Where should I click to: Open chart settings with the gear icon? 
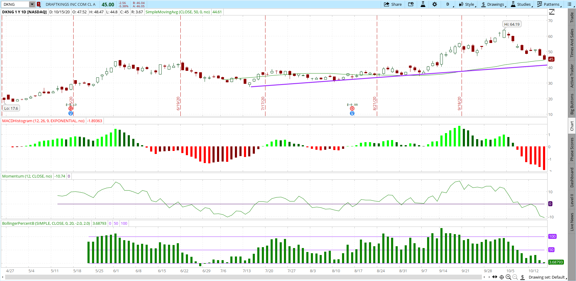click(435, 4)
